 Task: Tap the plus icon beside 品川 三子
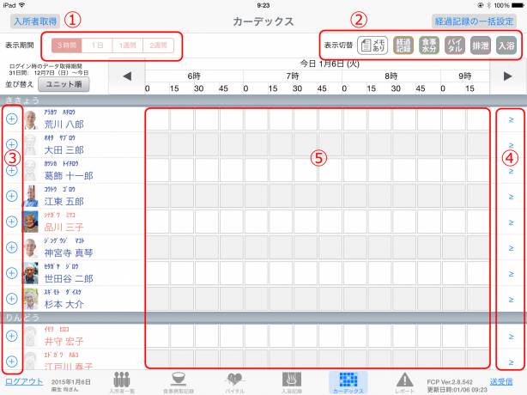pos(11,222)
